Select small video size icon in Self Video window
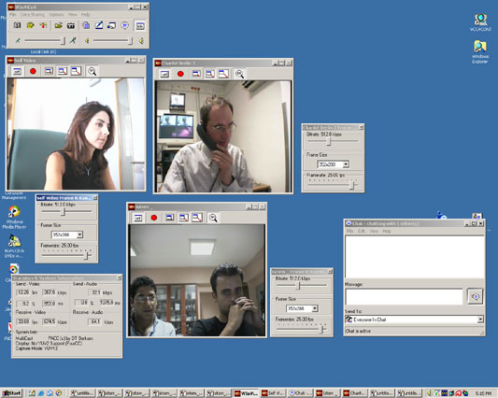Image resolution: width=498 pixels, height=398 pixels. click(49, 71)
